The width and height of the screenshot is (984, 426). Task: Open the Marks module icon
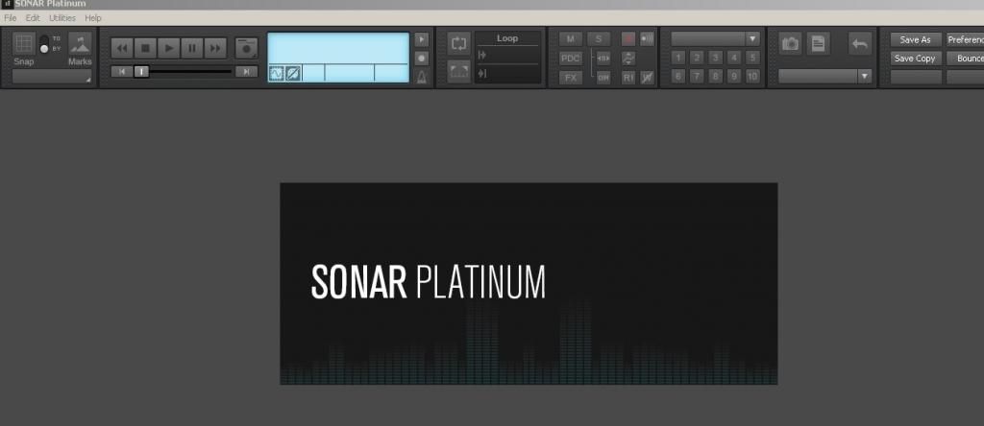80,43
